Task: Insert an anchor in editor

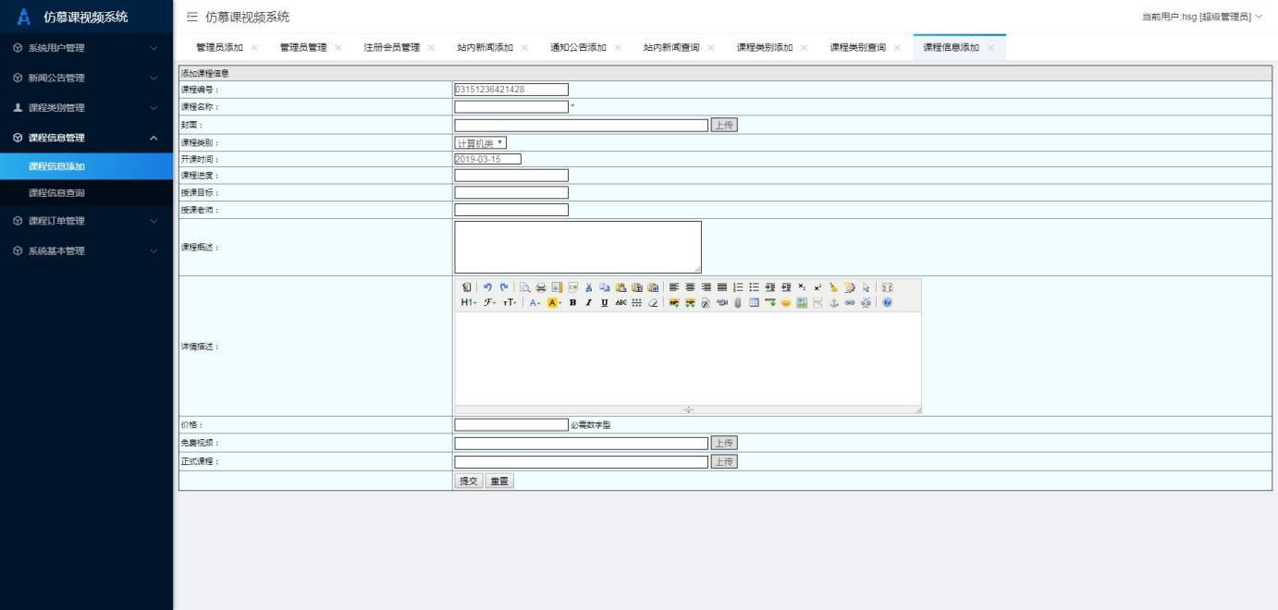Action: point(833,302)
